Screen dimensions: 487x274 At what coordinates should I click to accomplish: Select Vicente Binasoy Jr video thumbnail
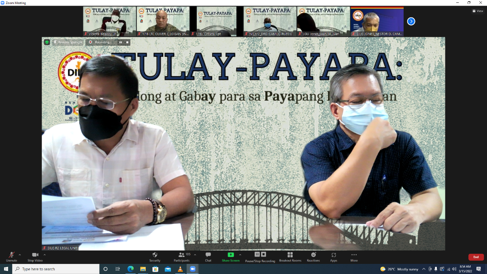coord(109,21)
